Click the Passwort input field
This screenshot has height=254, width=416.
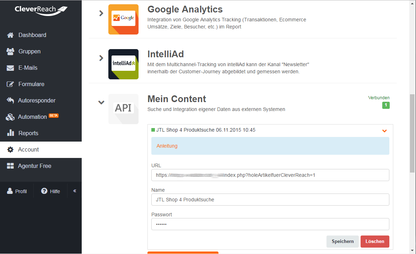pos(270,224)
